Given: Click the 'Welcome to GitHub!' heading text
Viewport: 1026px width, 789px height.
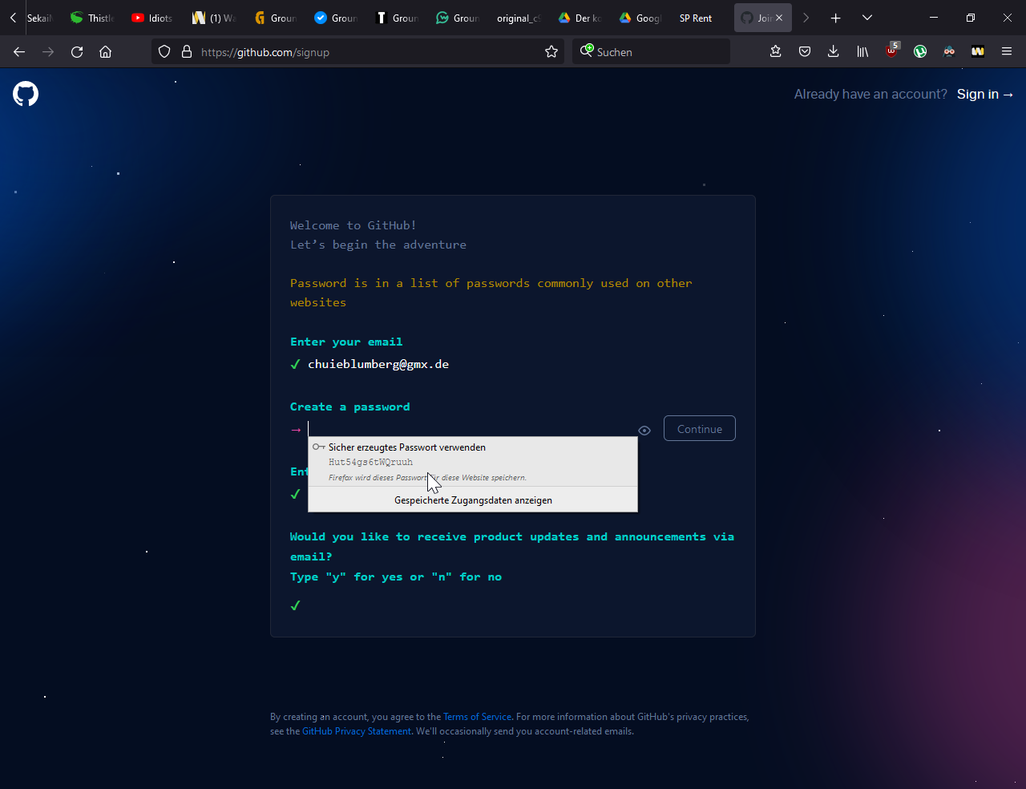Looking at the screenshot, I should (353, 225).
